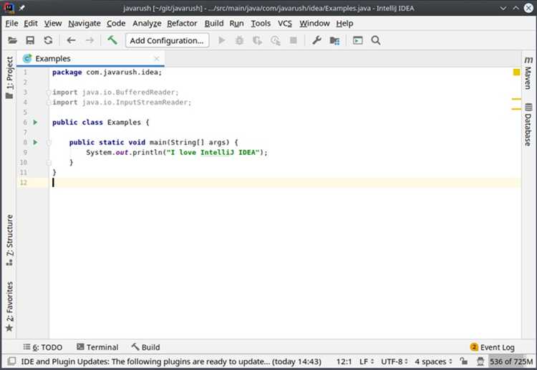Screen dimensions: 537x370
Task: Click the pin icon in the window title bar
Action: pyautogui.click(x=21, y=8)
